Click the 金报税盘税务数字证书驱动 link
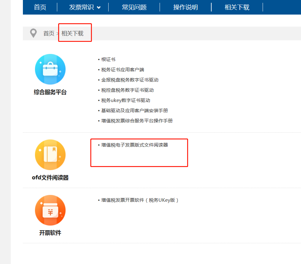Viewport: 301px width, 264px height. click(x=130, y=80)
